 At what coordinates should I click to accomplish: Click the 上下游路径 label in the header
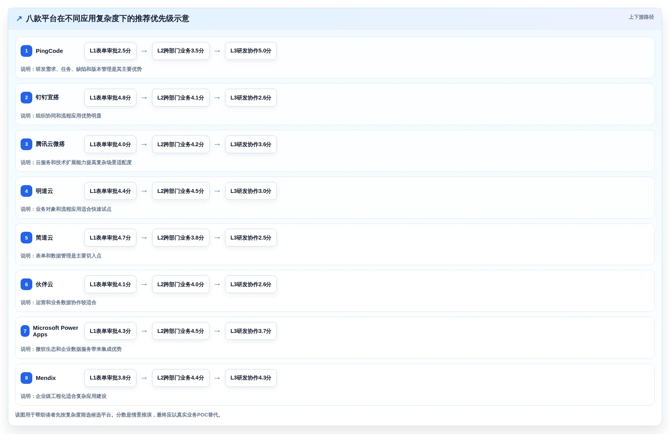tap(641, 17)
